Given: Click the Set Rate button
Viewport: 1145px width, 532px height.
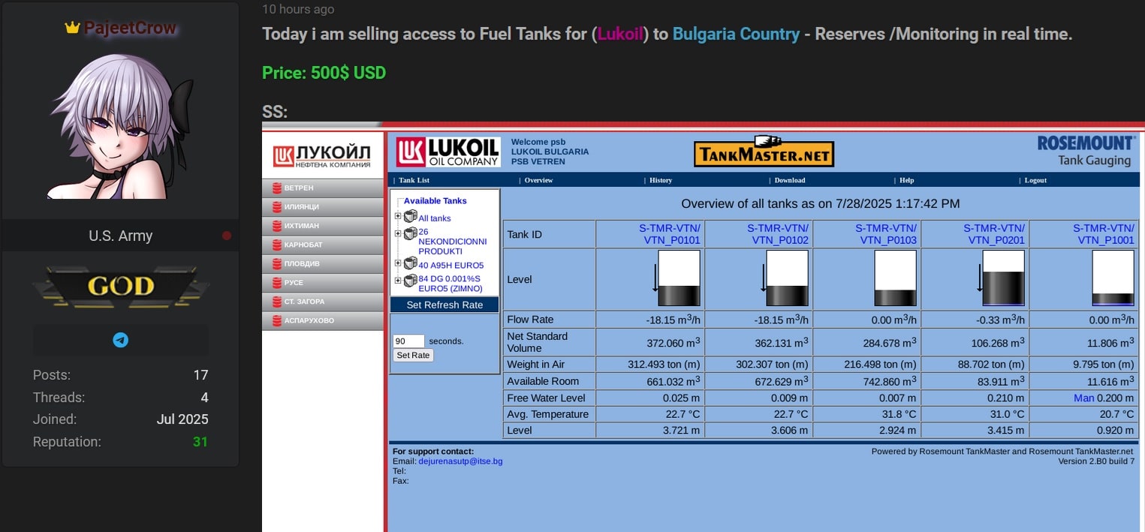Looking at the screenshot, I should [413, 355].
